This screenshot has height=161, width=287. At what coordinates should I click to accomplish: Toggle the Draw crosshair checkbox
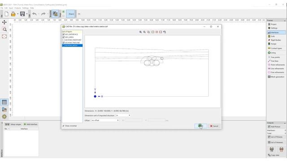click(64, 126)
